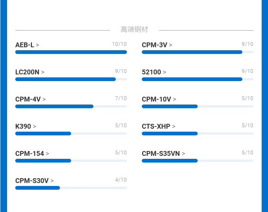Open the CPM-154 steel page
Viewport: 268px width, 212px height.
[x=32, y=154]
